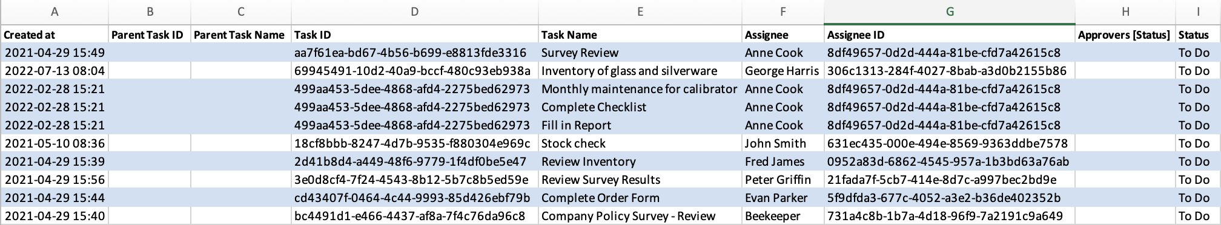Viewport: 1221px width, 225px height.
Task: Select Task ID starting with aa7f61ea
Action: coord(415,53)
